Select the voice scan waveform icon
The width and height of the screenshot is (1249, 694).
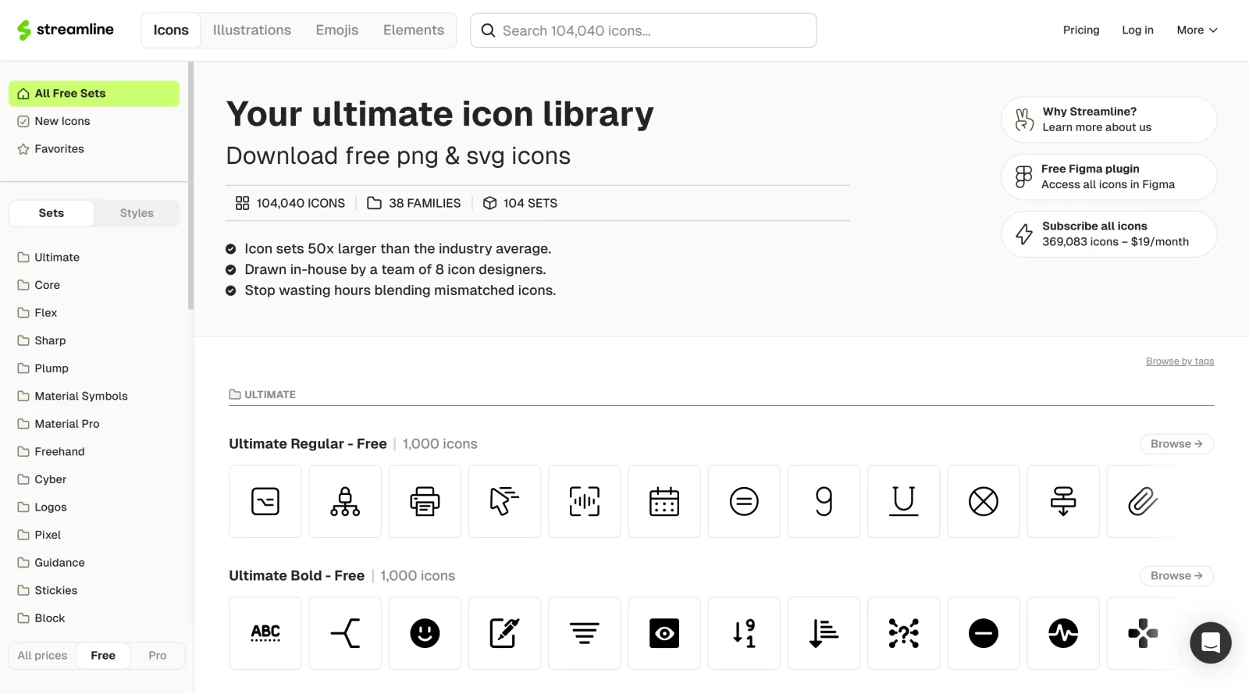(x=585, y=501)
